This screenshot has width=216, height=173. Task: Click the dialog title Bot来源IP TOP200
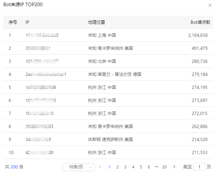coord(23,5)
